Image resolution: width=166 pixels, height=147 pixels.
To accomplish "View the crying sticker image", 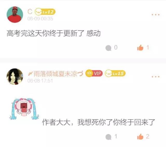I will pos(24,109).
